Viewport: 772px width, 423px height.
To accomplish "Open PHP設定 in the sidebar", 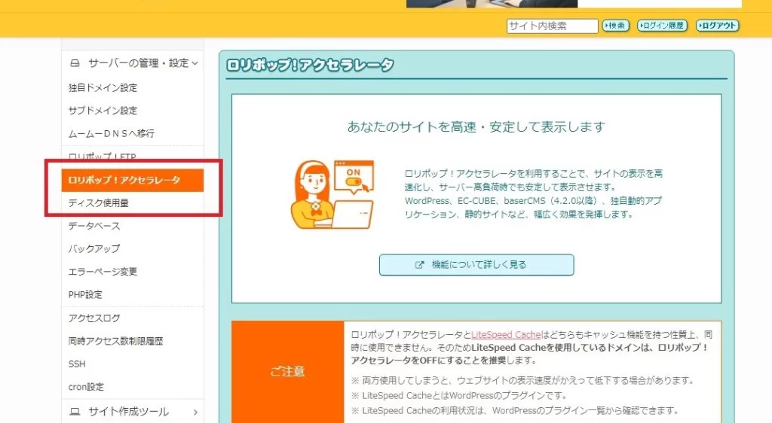I will (85, 294).
